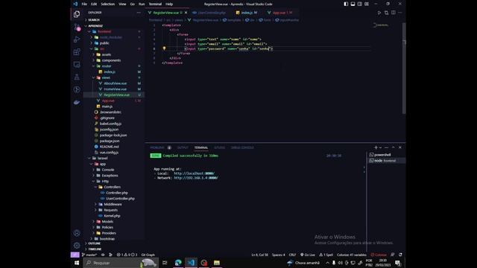Click the 1 Spell status item
The width and height of the screenshot is (477, 268).
[x=326, y=255]
